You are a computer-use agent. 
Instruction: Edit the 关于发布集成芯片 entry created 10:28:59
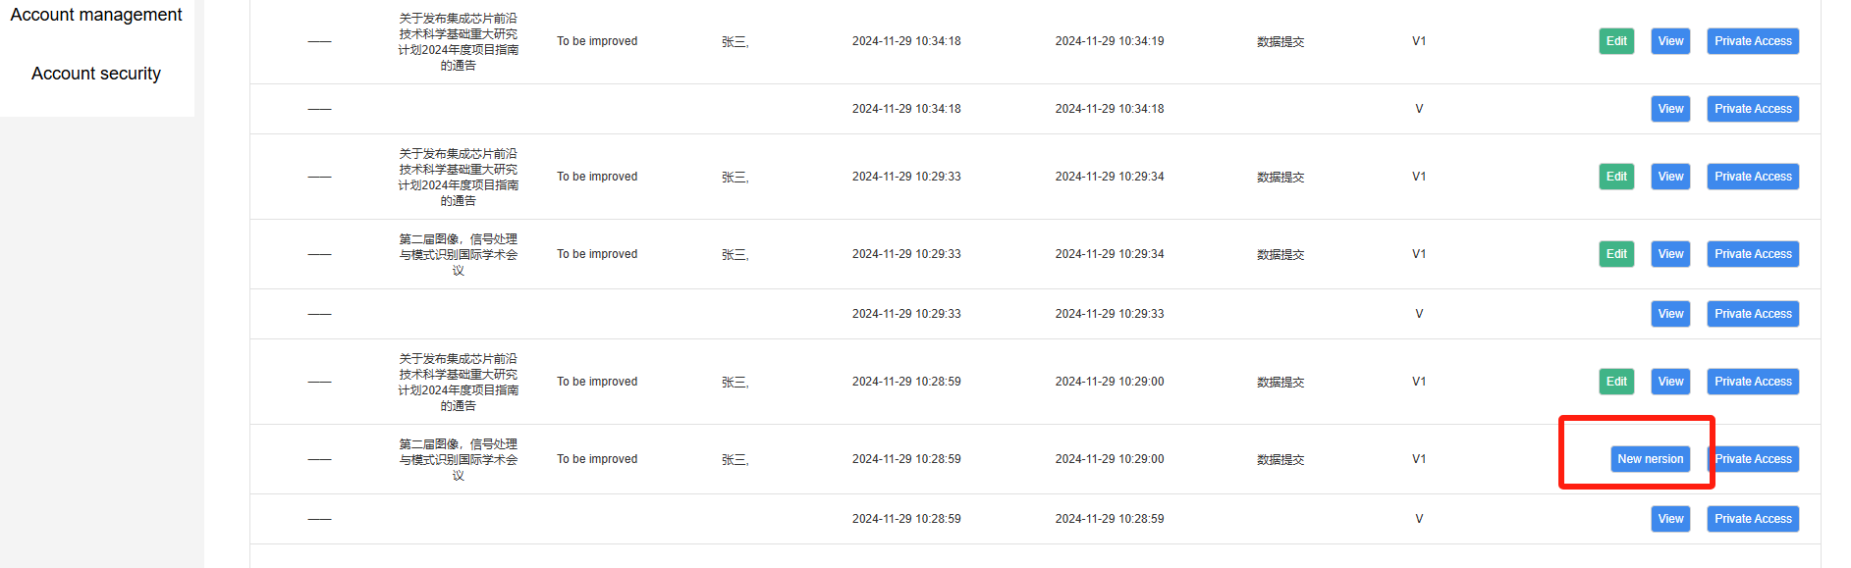[x=1616, y=382]
